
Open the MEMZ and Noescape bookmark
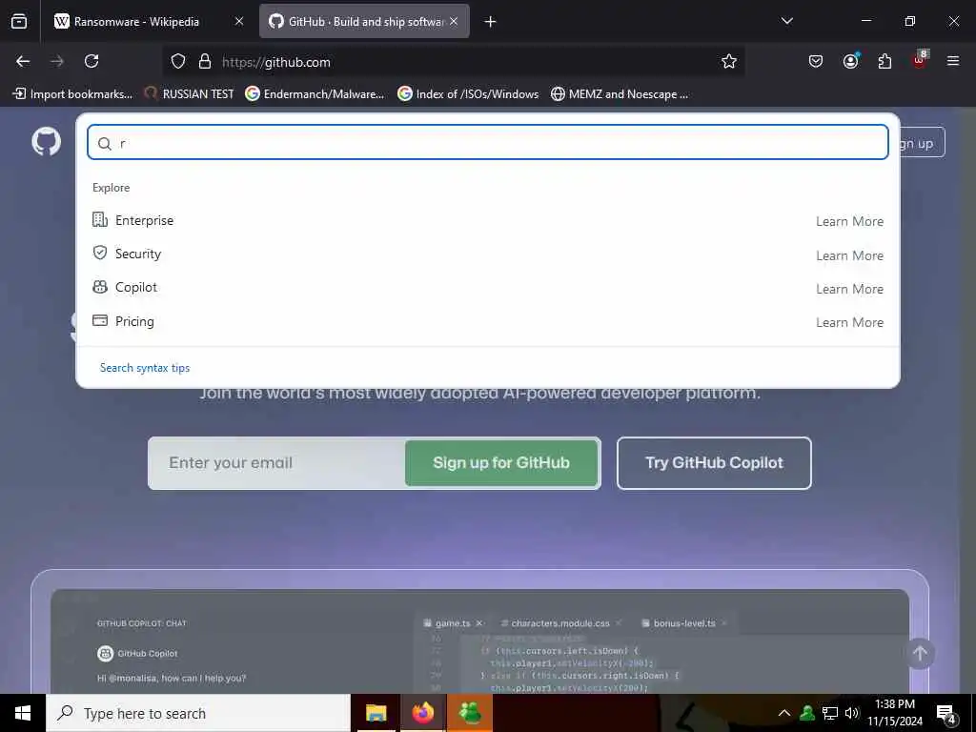click(620, 94)
